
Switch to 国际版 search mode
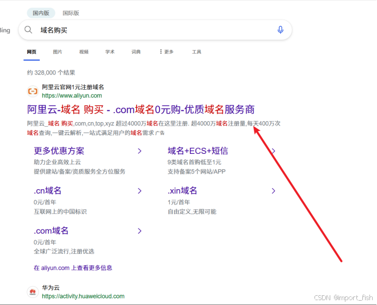71,13
